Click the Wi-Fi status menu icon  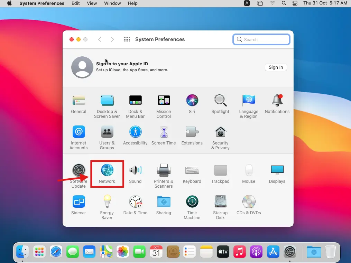pos(272,3)
